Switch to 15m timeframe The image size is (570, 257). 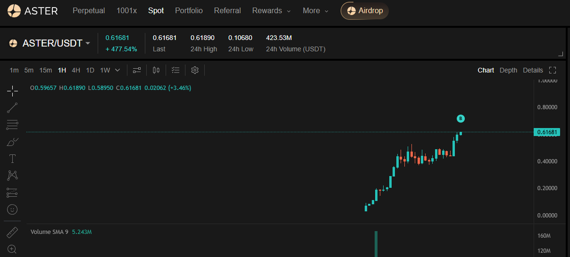pyautogui.click(x=46, y=70)
